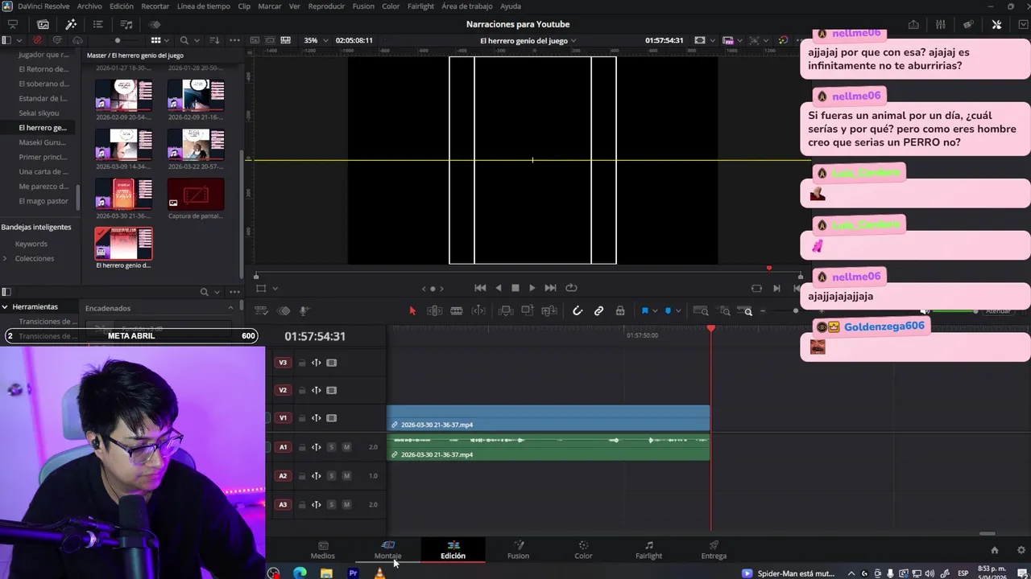Click the Play forward button
The width and height of the screenshot is (1031, 579).
point(532,288)
